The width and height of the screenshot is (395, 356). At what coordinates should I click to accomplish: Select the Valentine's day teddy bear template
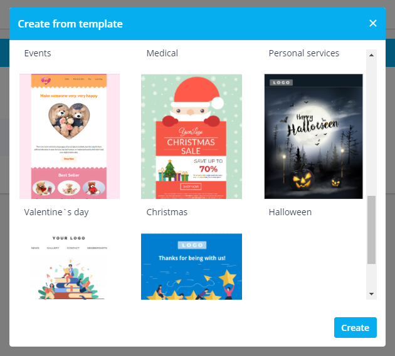point(70,136)
